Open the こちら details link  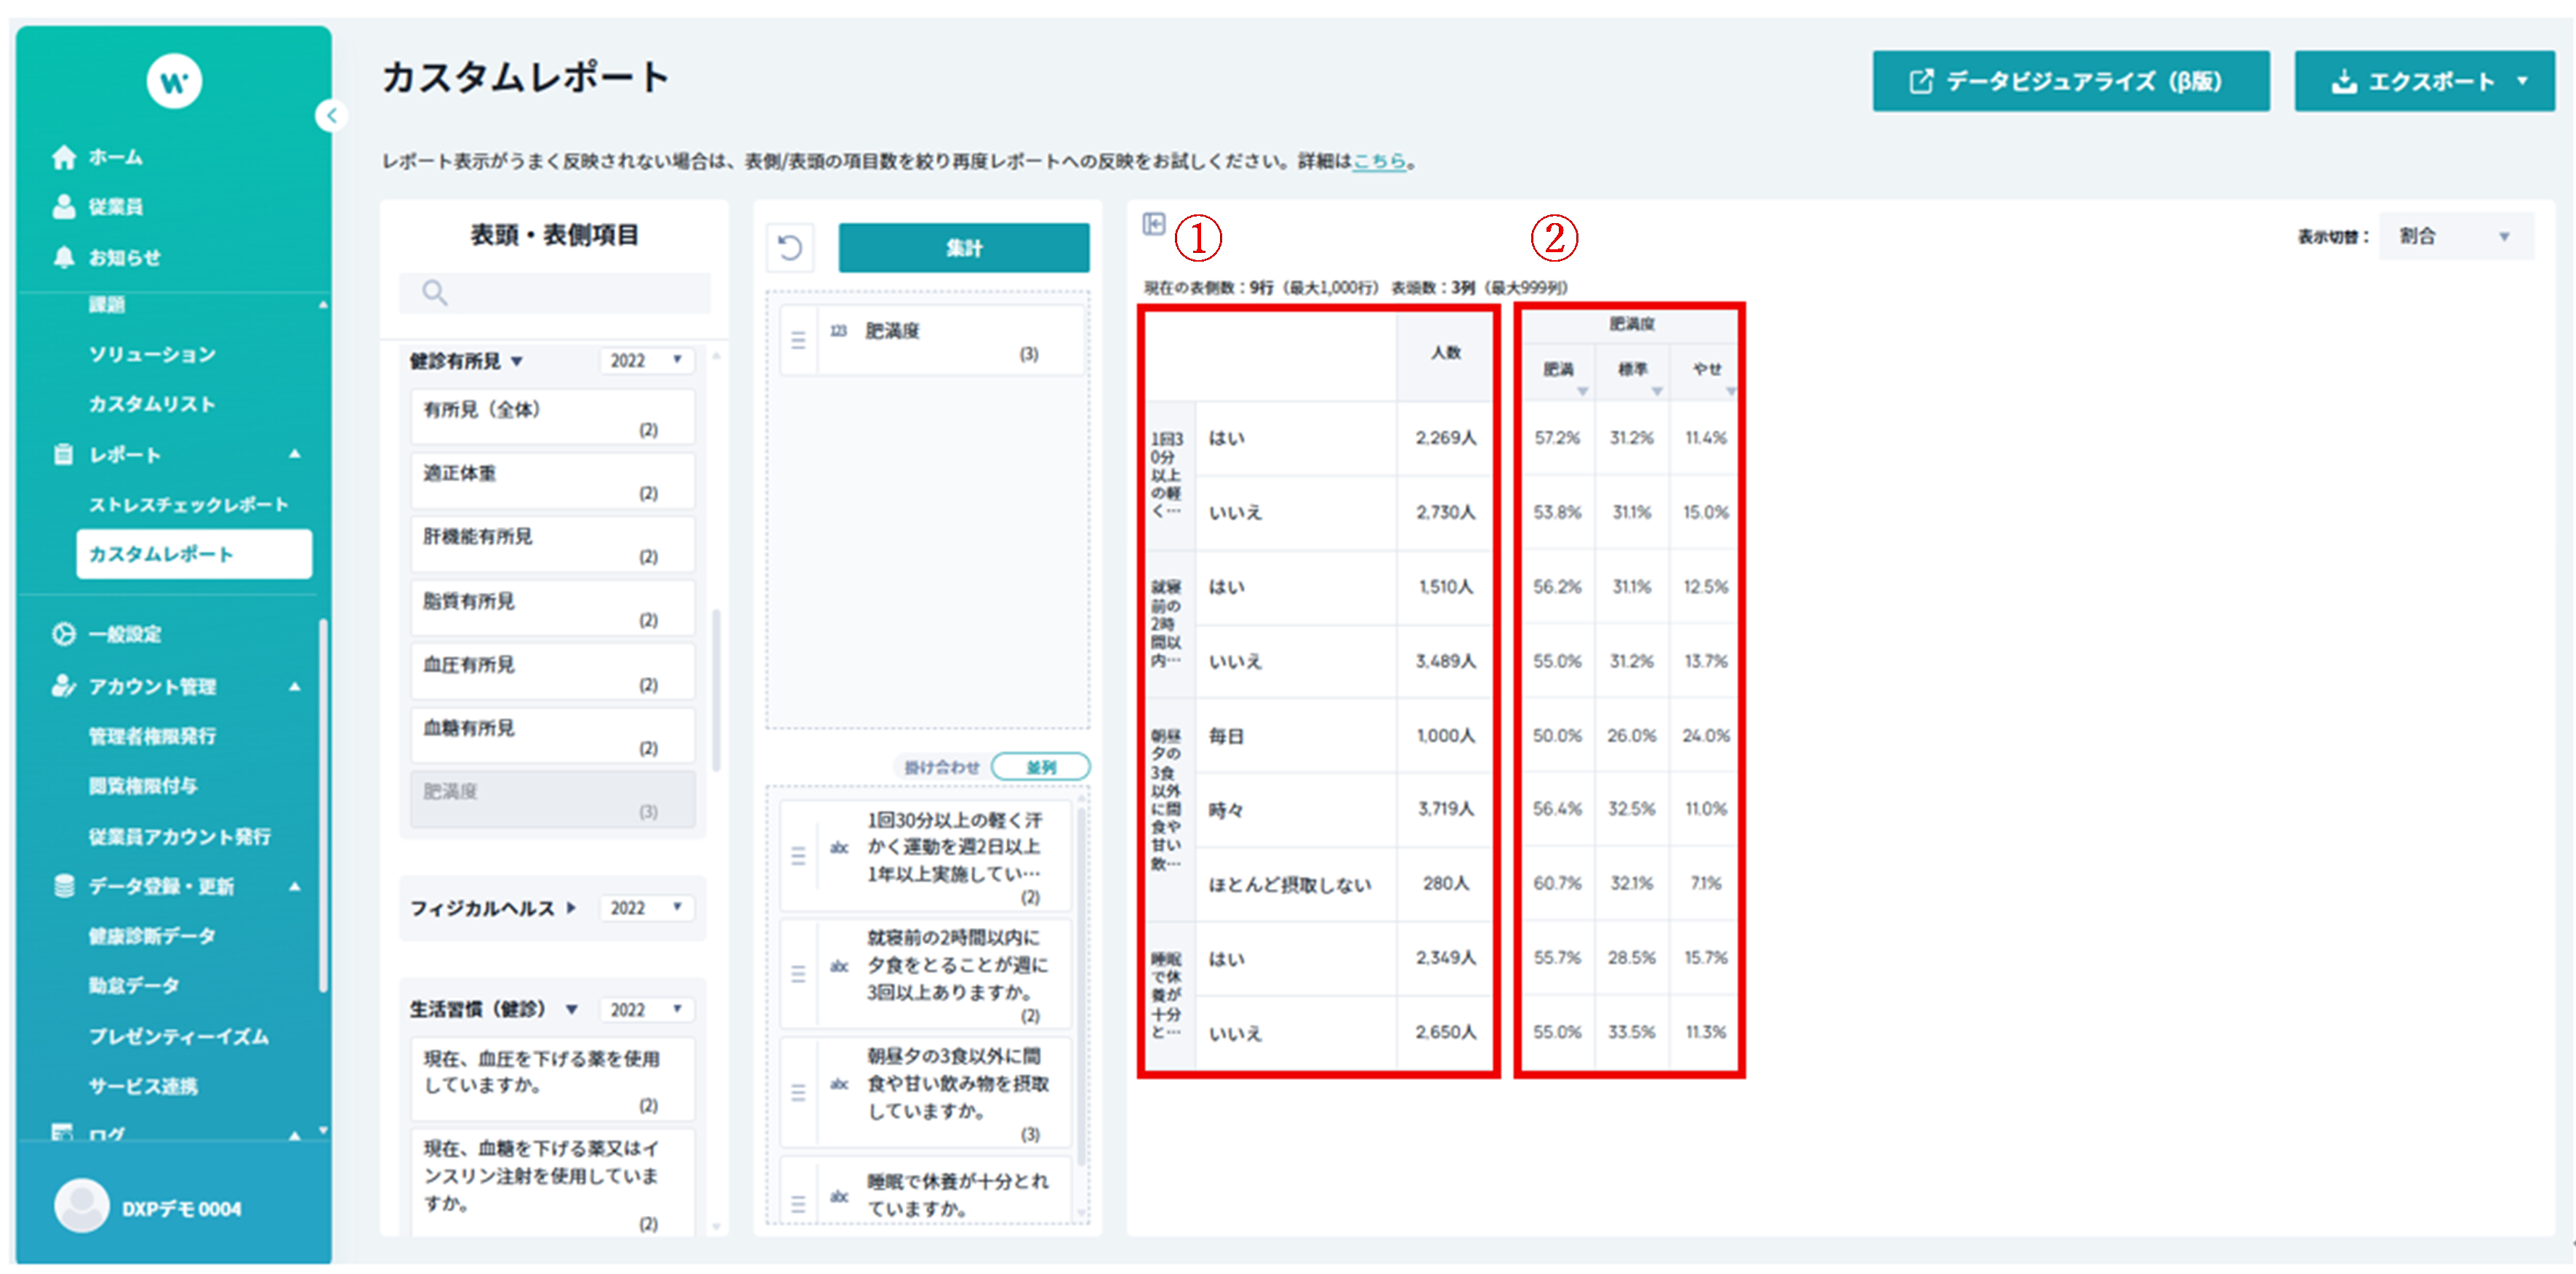pyautogui.click(x=1379, y=161)
